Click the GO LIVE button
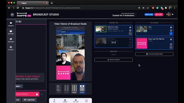 click(x=159, y=15)
